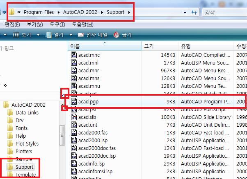
Task: Click the folder tree scrollbar thumb
Action: (x=62, y=135)
